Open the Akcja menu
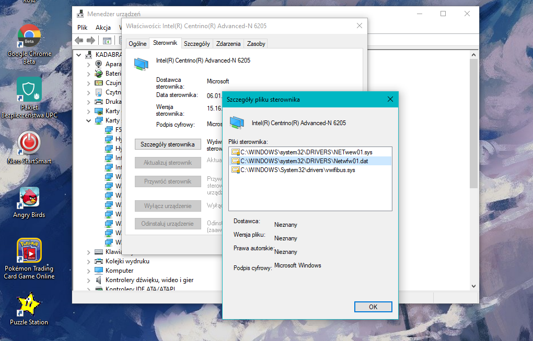Viewport: 533px width, 341px height. (x=103, y=28)
